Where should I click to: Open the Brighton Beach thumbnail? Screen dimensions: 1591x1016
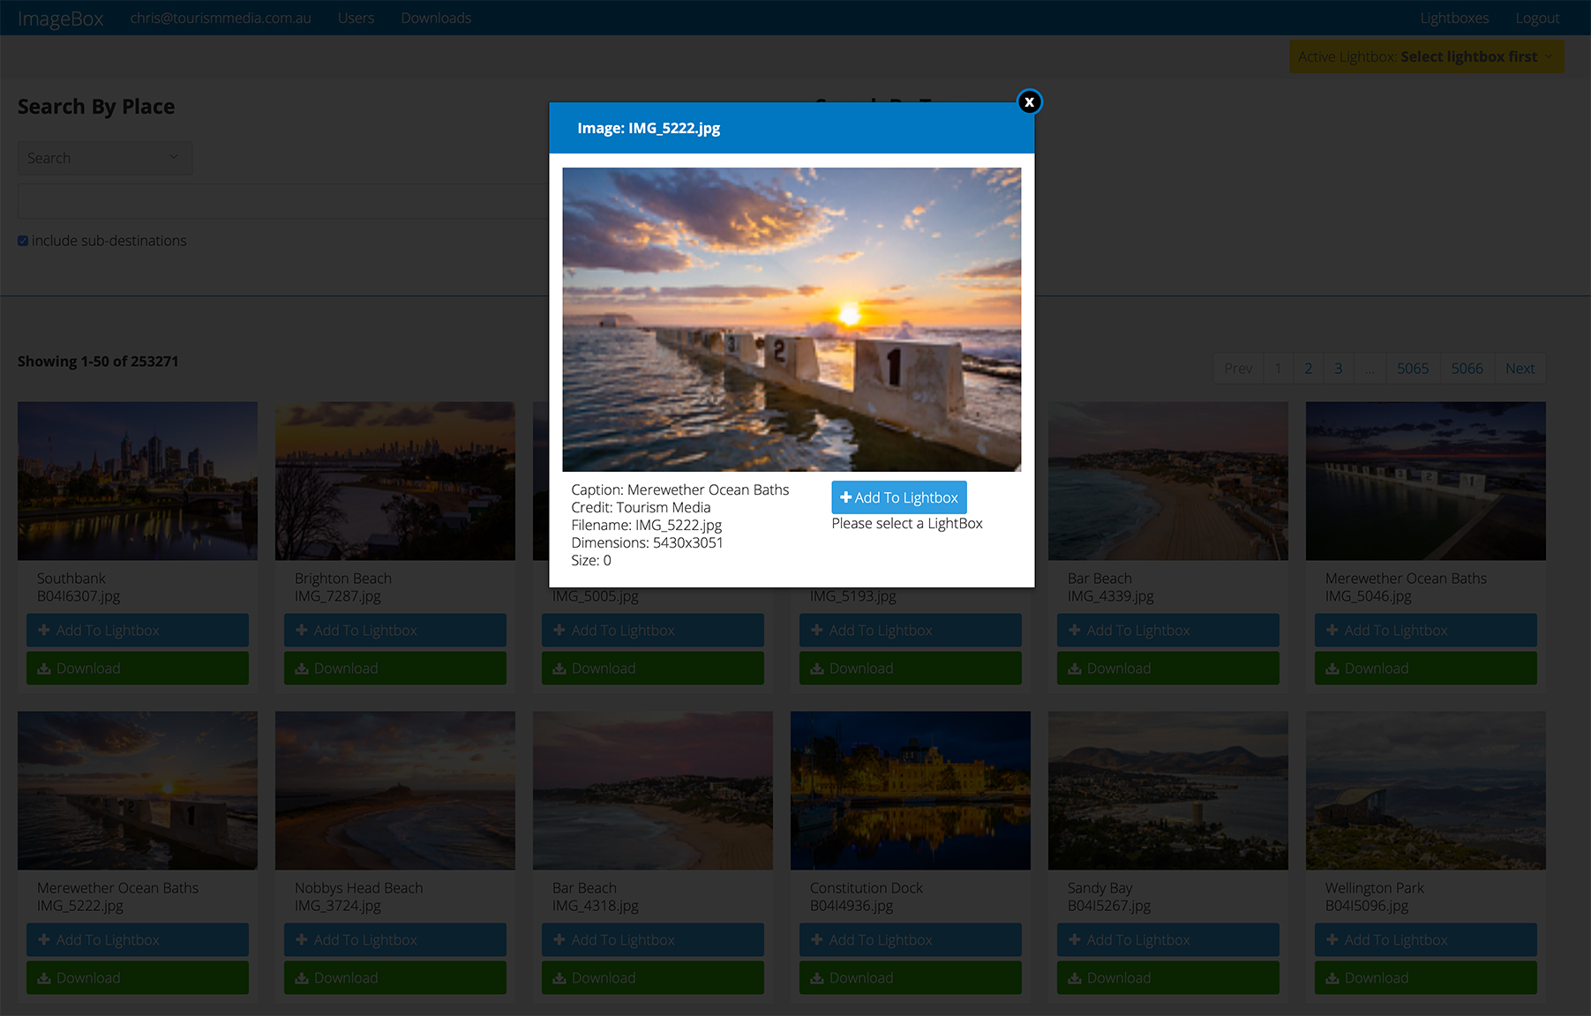pyautogui.click(x=395, y=481)
